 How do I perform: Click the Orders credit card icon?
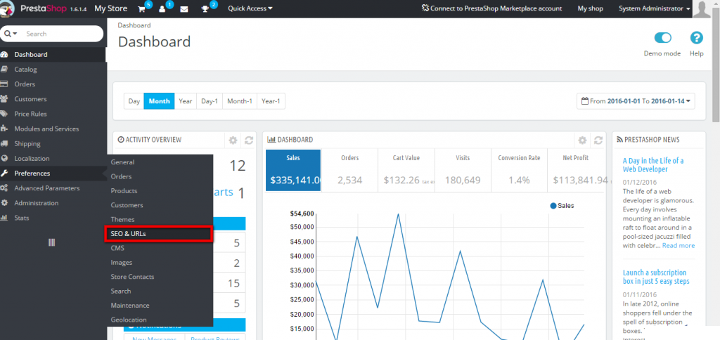(5, 84)
